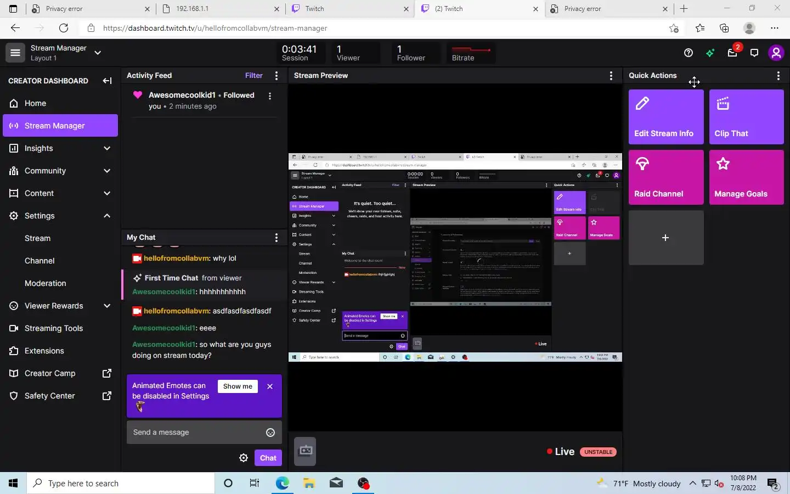
Task: Open the purple user profile avatar
Action: click(776, 53)
